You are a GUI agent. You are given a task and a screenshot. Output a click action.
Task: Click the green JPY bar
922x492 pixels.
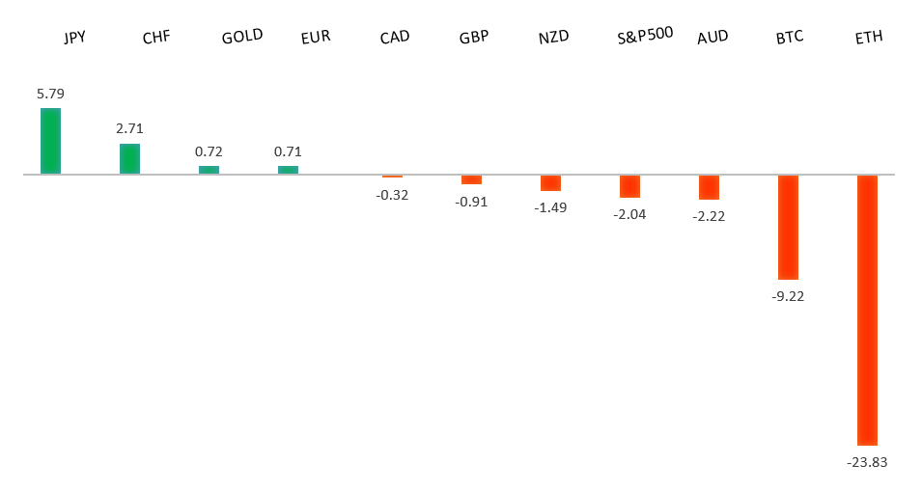(50, 141)
